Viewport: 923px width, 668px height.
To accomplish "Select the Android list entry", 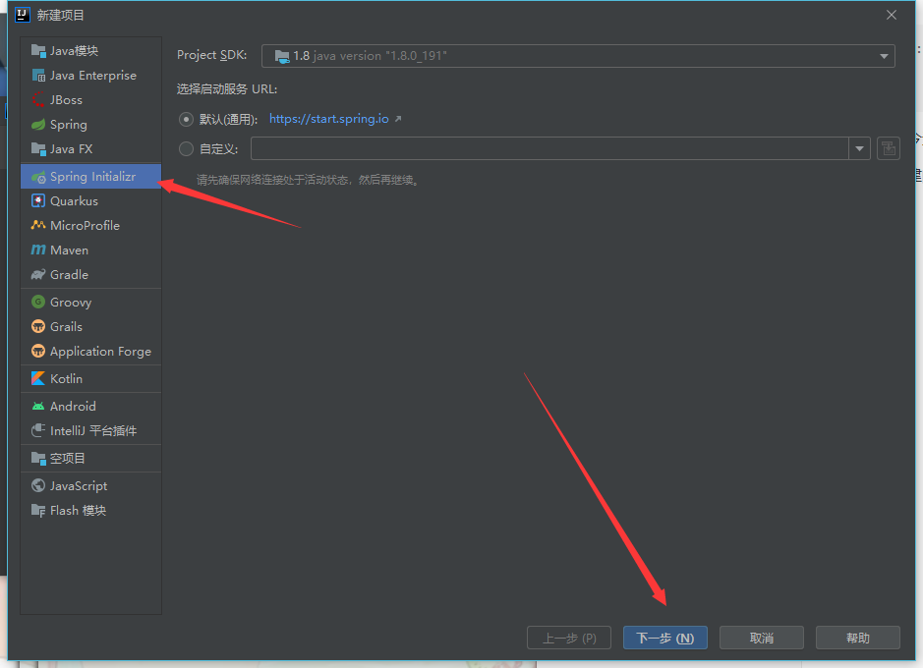I will [90, 407].
